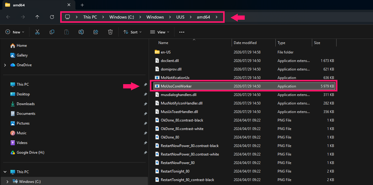Click the Google Drive (H:) icon
Viewport: 373px width, 185px height.
tap(12, 152)
